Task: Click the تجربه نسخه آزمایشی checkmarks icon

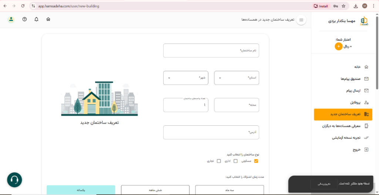Action: point(366,138)
